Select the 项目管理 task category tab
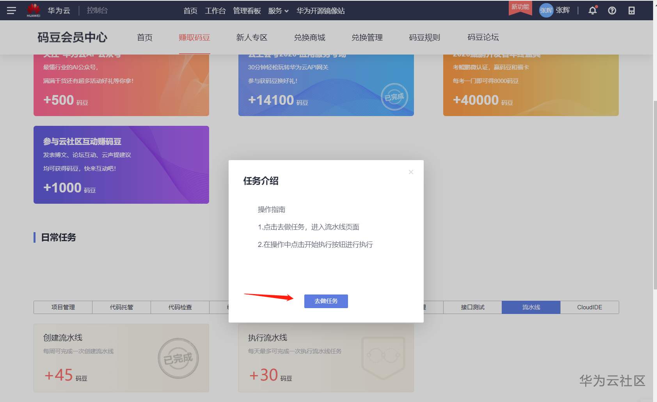The width and height of the screenshot is (657, 402). (x=63, y=307)
